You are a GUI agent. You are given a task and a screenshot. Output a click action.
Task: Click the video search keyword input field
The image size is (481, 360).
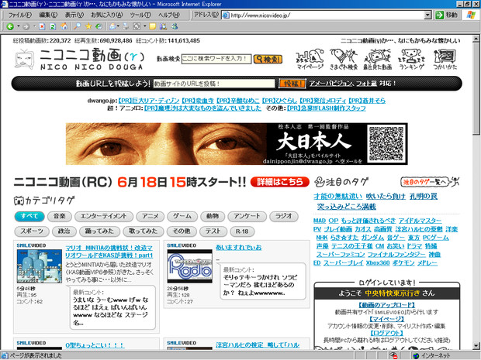tap(216, 59)
